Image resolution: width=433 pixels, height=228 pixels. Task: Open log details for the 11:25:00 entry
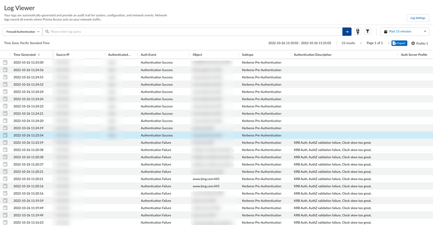click(x=6, y=63)
